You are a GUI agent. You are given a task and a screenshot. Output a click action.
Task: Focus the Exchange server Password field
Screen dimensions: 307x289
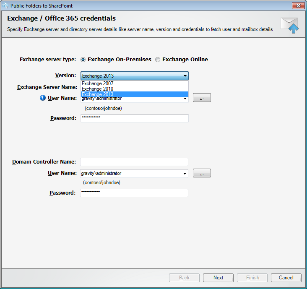(x=135, y=118)
